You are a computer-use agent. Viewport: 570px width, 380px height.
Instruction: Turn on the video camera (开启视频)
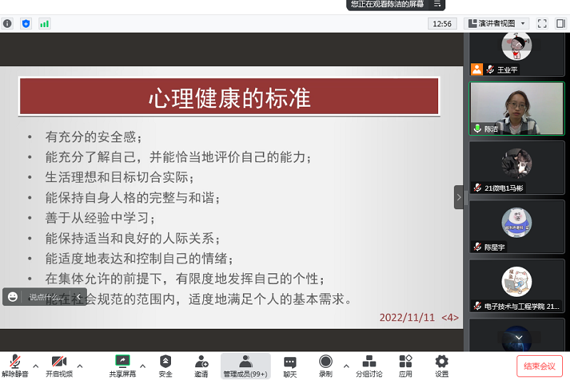[x=59, y=366]
